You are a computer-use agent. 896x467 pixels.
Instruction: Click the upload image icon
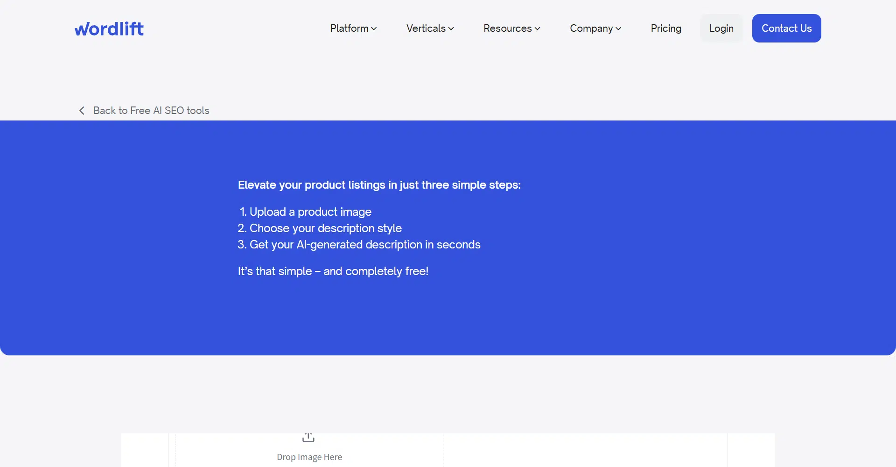pyautogui.click(x=308, y=438)
